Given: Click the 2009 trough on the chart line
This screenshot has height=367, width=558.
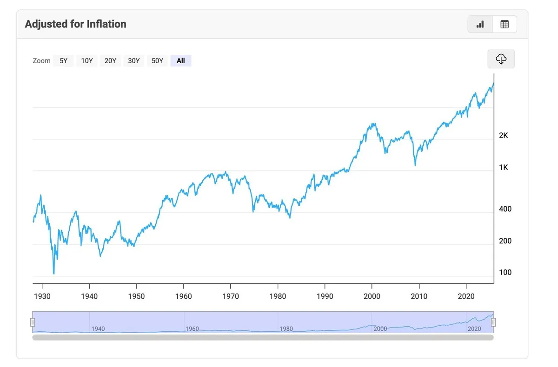Looking at the screenshot, I should tap(415, 164).
